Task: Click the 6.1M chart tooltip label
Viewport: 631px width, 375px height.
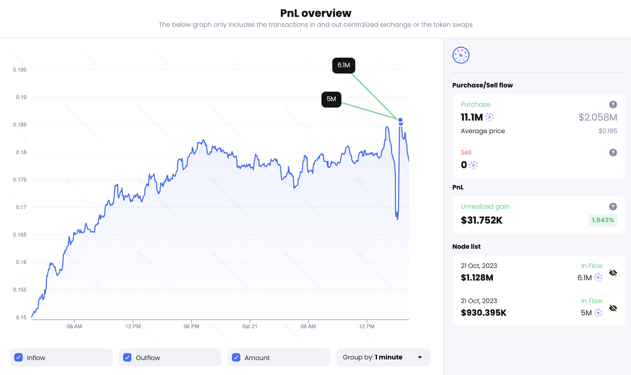Action: coord(344,65)
